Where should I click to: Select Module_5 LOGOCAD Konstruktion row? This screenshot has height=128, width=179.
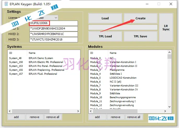pos(128,78)
